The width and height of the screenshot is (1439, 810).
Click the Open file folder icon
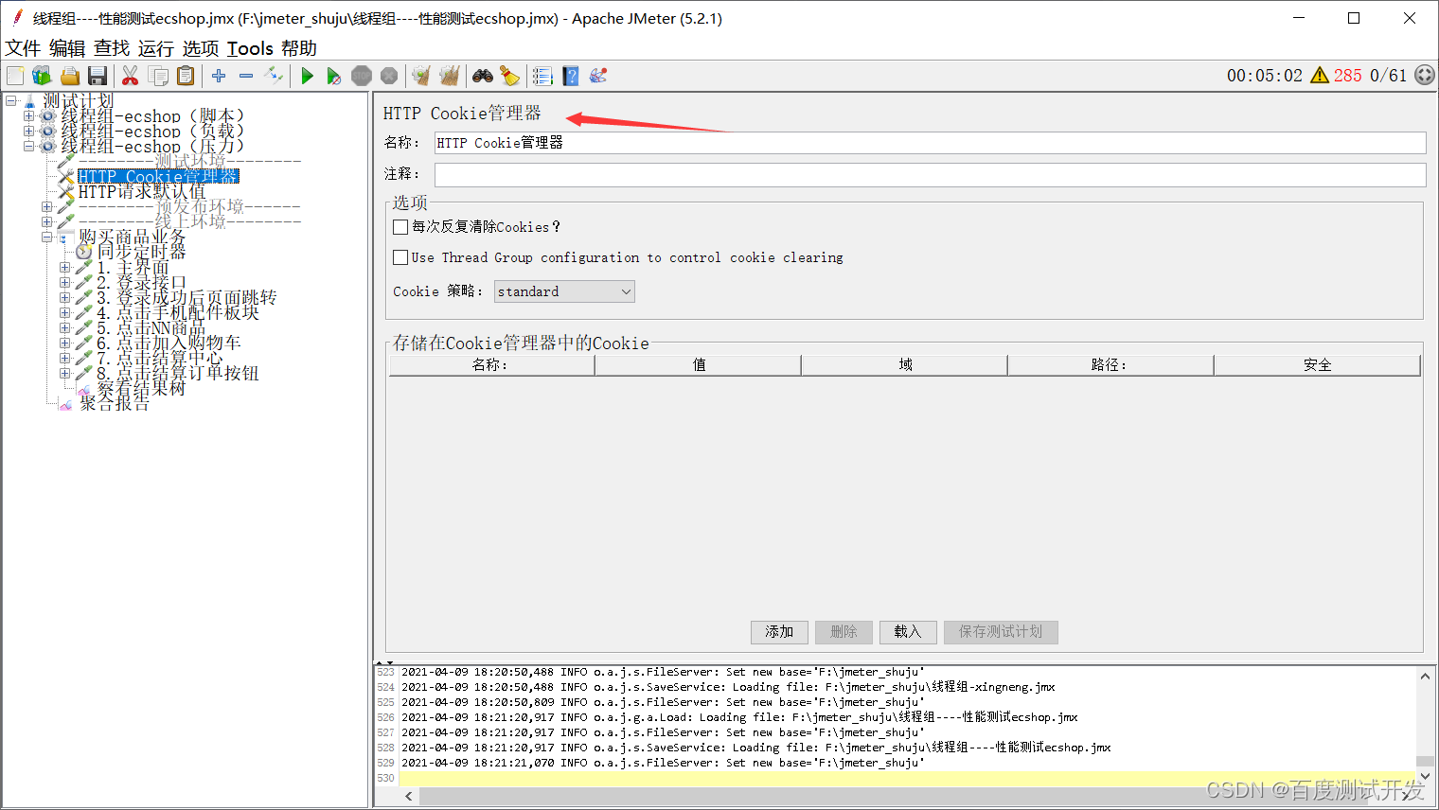(x=69, y=76)
